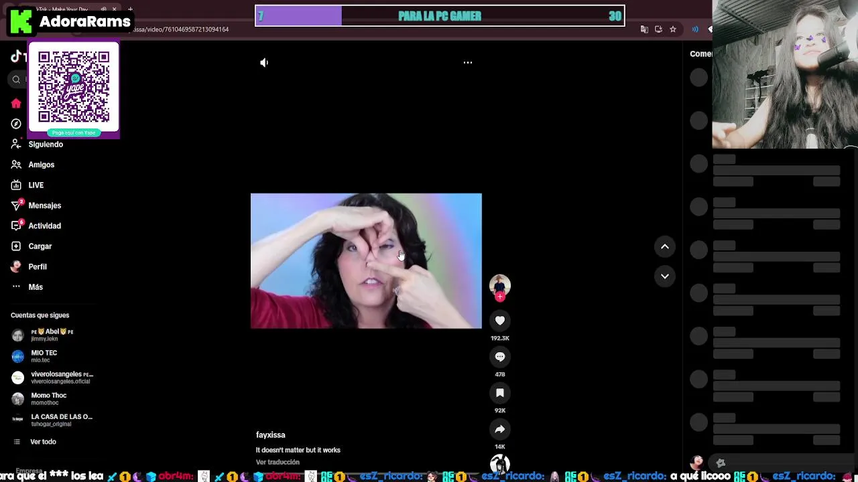Open the Explore compass icon
This screenshot has height=482, width=858.
pos(16,124)
